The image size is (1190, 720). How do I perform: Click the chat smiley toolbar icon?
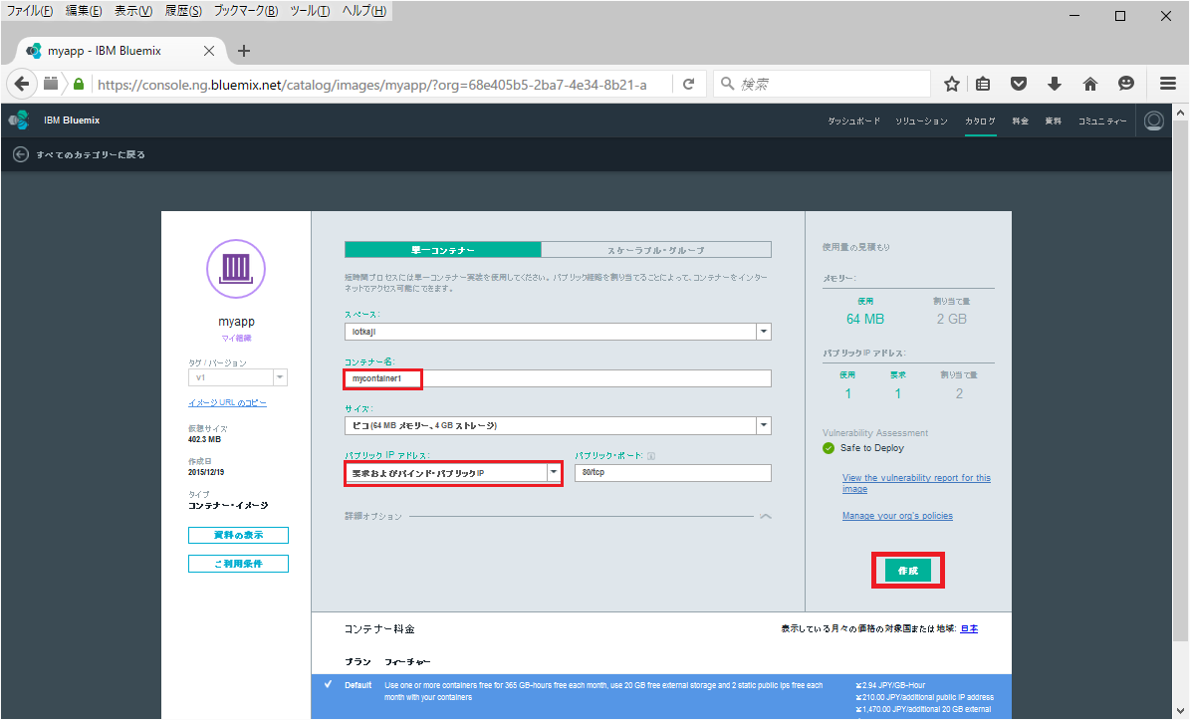coord(1126,84)
